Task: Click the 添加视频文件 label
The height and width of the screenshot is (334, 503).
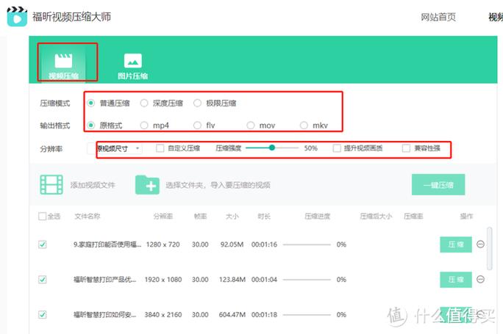Action: click(x=93, y=185)
